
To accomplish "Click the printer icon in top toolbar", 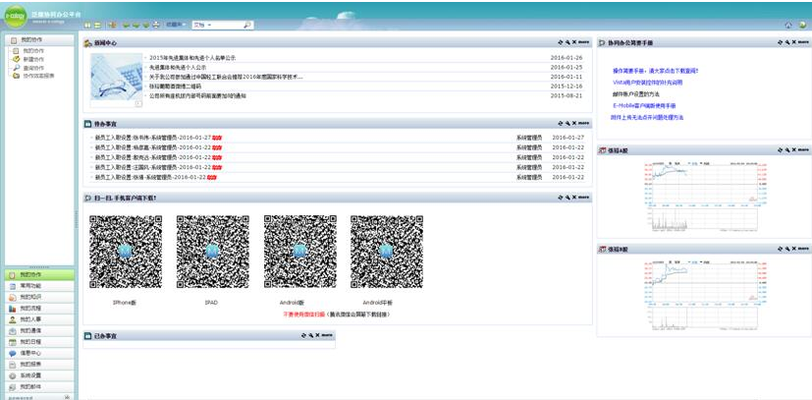I will [156, 25].
